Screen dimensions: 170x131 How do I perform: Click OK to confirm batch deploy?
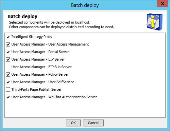(73, 123)
